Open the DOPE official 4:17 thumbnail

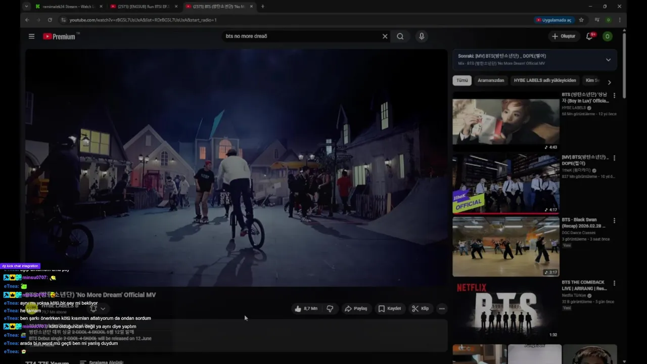pos(506,184)
